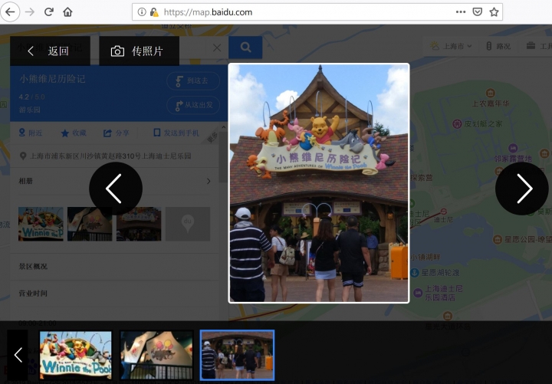Open page actions three-dot menu
This screenshot has height=384, width=552.
tap(461, 12)
